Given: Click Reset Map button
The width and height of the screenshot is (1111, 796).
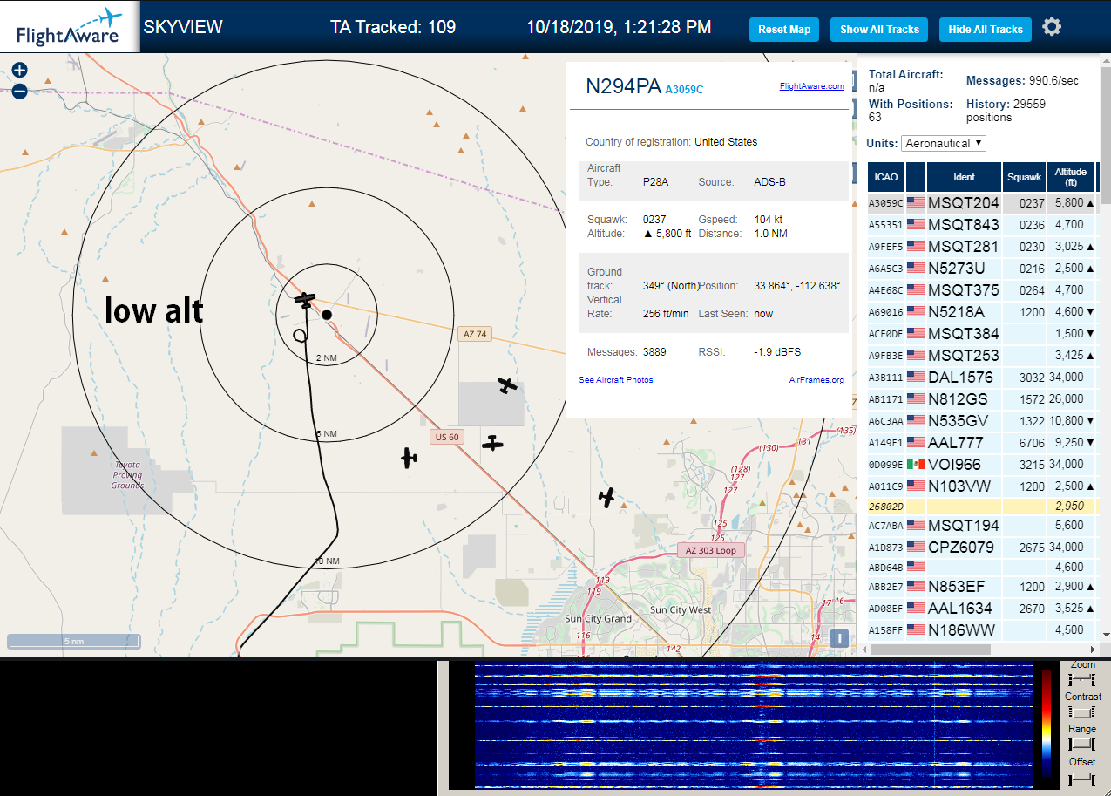Looking at the screenshot, I should pos(784,29).
